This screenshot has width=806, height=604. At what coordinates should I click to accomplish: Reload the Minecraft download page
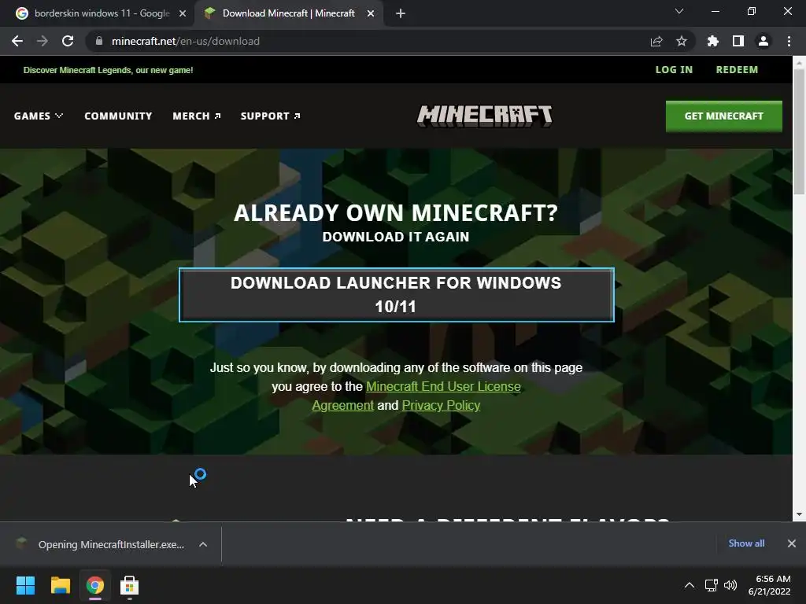click(x=68, y=41)
